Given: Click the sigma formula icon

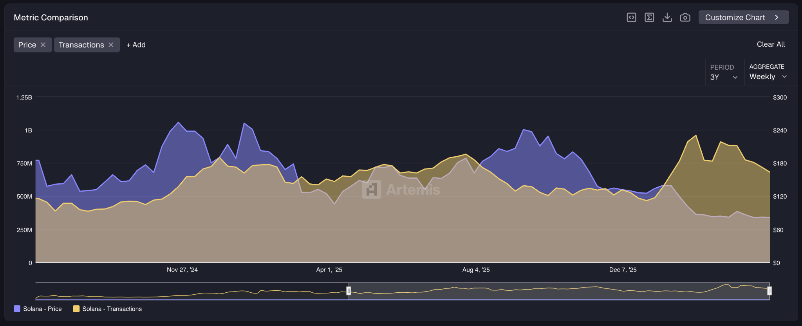Looking at the screenshot, I should [649, 17].
